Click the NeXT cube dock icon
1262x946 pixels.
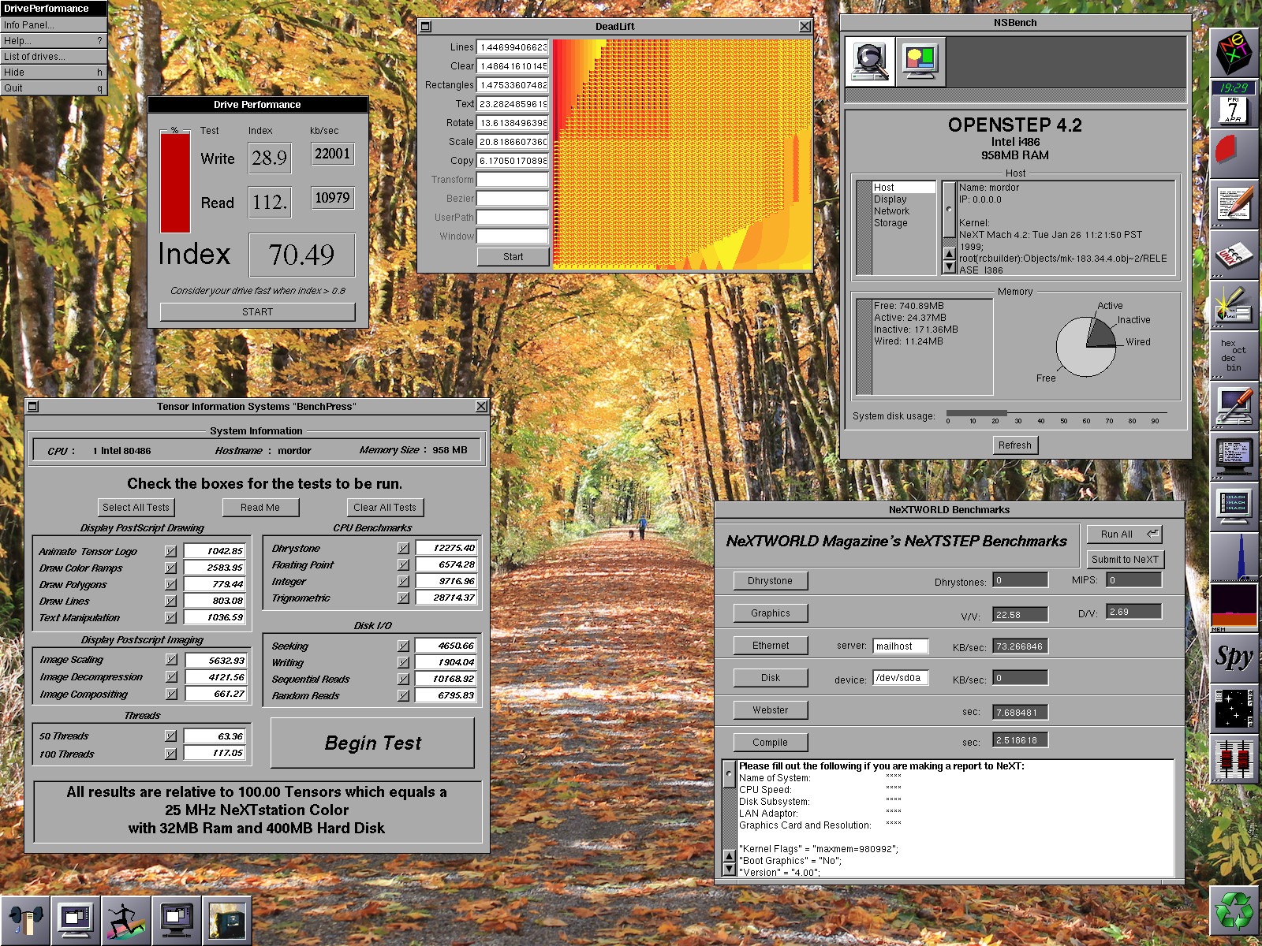pyautogui.click(x=1234, y=53)
